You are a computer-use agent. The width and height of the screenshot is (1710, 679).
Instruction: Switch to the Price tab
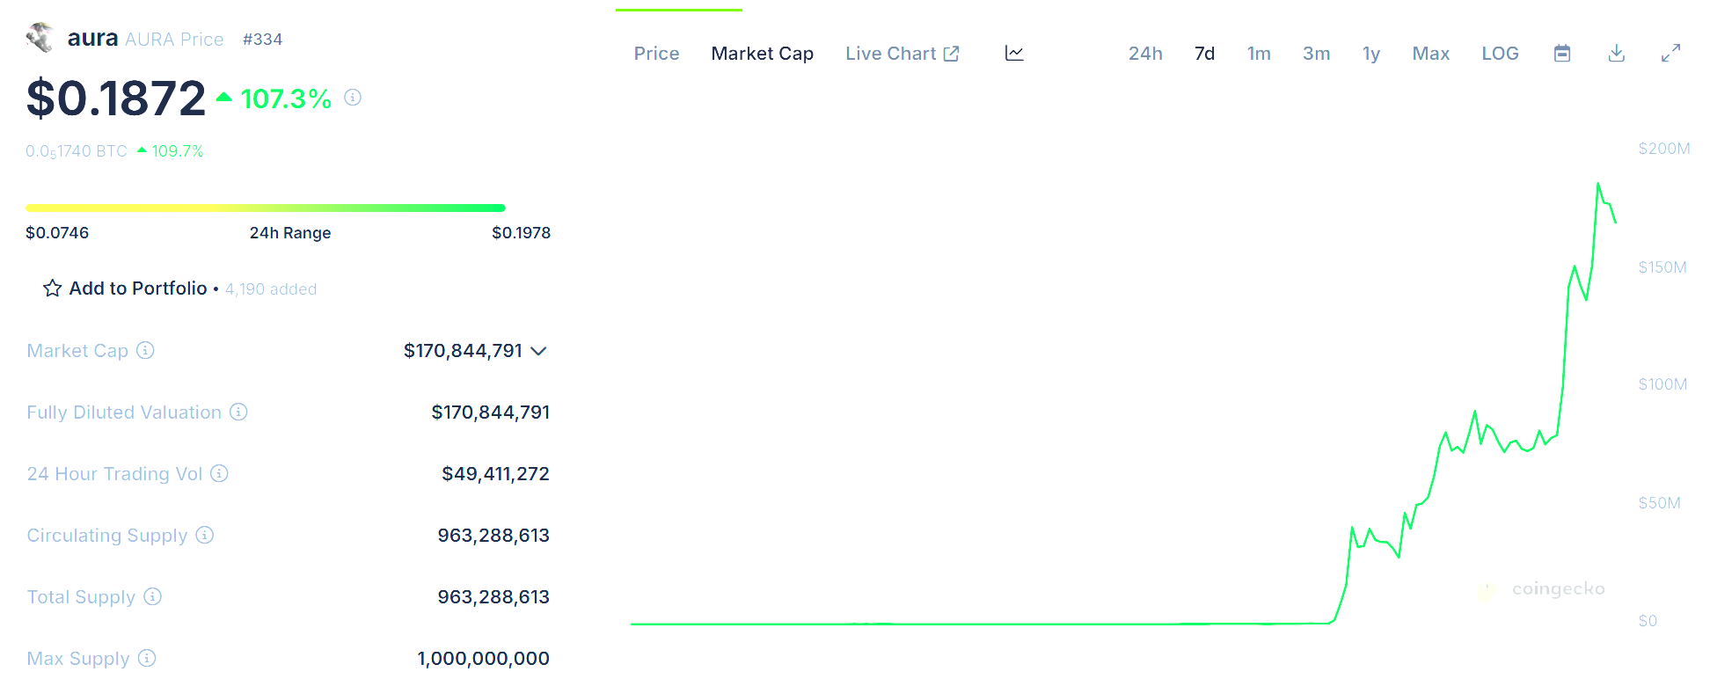pos(656,54)
